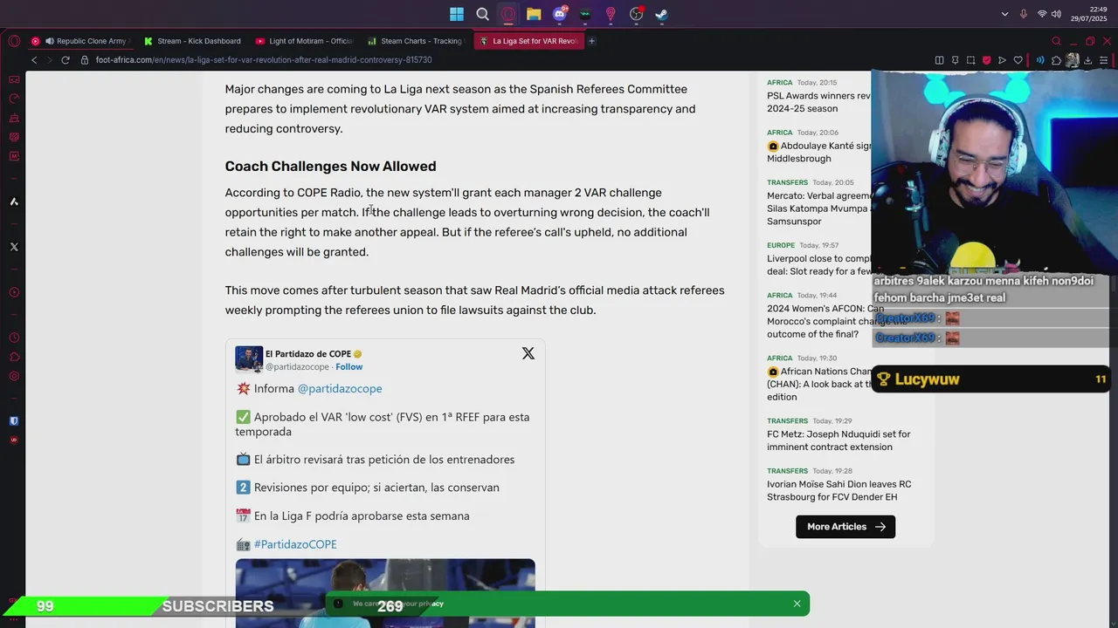The image size is (1118, 628).
Task: Open a new tab with the plus button
Action: (x=591, y=41)
